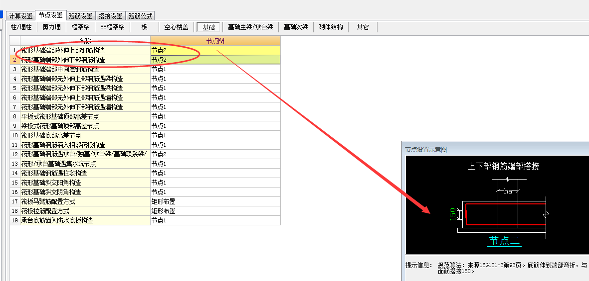Open the 基础次梁 category
This screenshot has width=589, height=281.
click(x=296, y=27)
